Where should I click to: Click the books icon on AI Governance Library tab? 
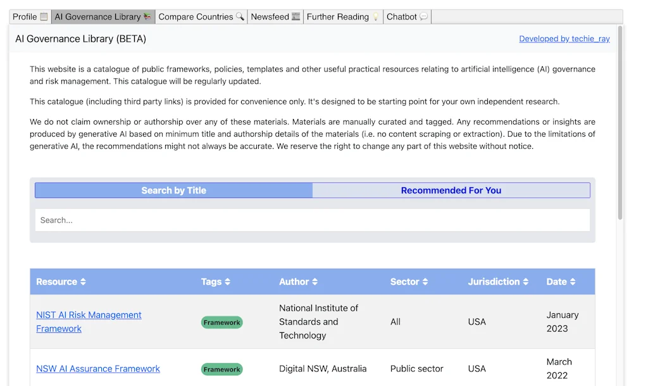coord(148,17)
